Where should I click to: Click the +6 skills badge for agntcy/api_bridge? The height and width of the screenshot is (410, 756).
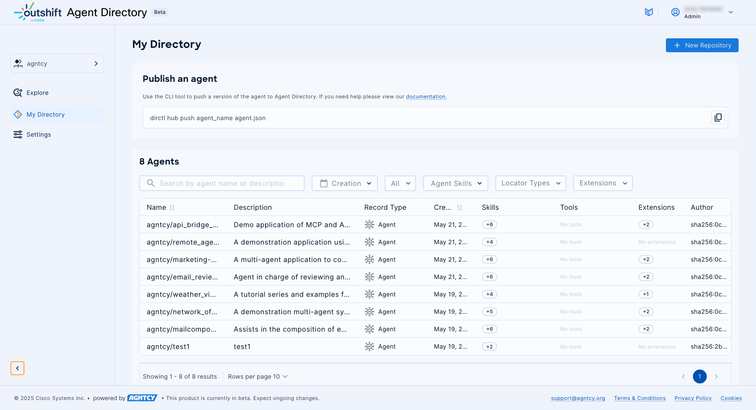coord(489,225)
